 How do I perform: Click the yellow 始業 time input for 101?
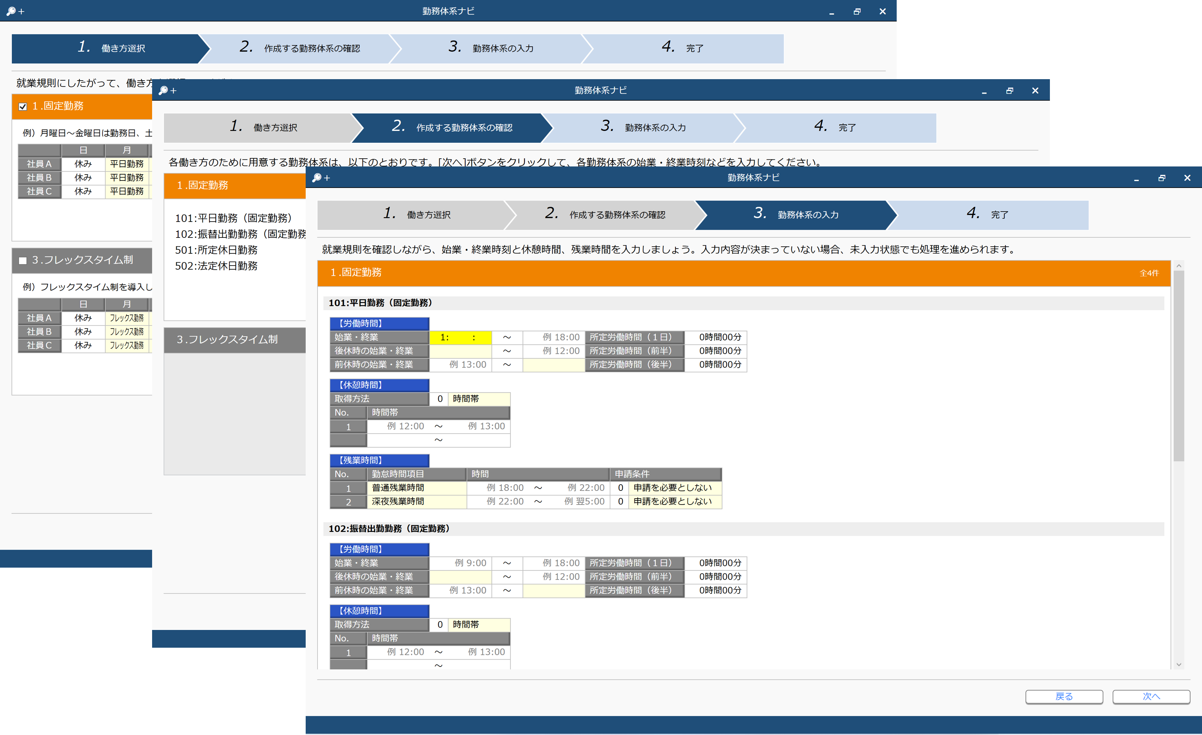(460, 337)
